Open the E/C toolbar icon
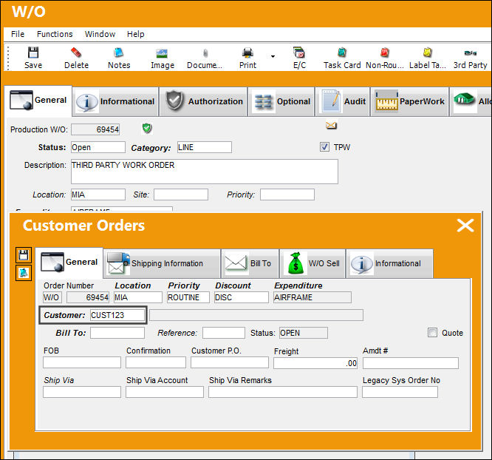492x460 pixels. click(x=299, y=58)
